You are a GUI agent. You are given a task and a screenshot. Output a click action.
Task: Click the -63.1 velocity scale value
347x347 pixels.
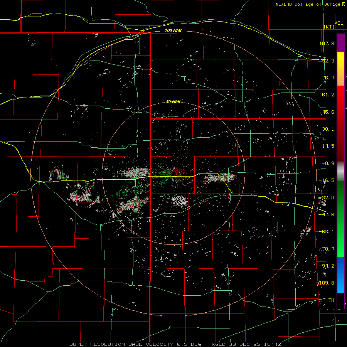[x=327, y=232]
